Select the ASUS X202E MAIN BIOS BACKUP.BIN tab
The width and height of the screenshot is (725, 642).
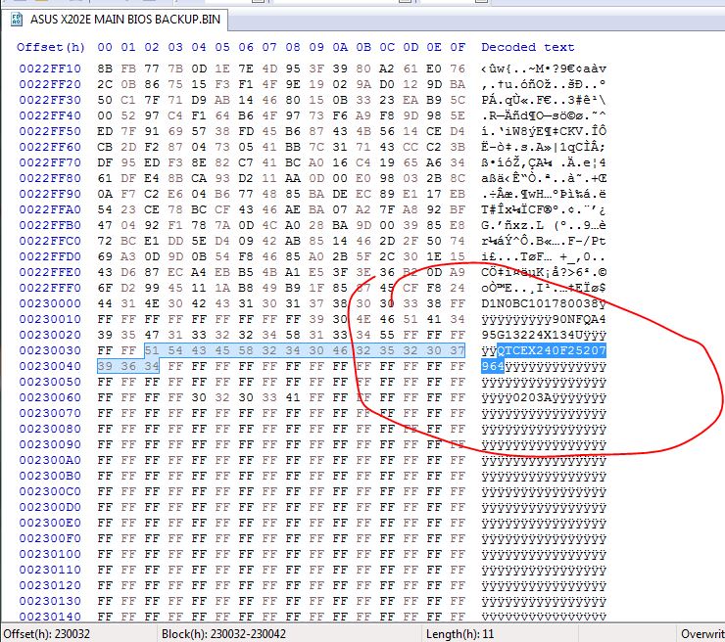pos(115,20)
